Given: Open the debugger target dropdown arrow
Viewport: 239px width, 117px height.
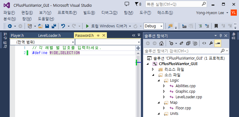Looking at the screenshot, I should [130, 26].
